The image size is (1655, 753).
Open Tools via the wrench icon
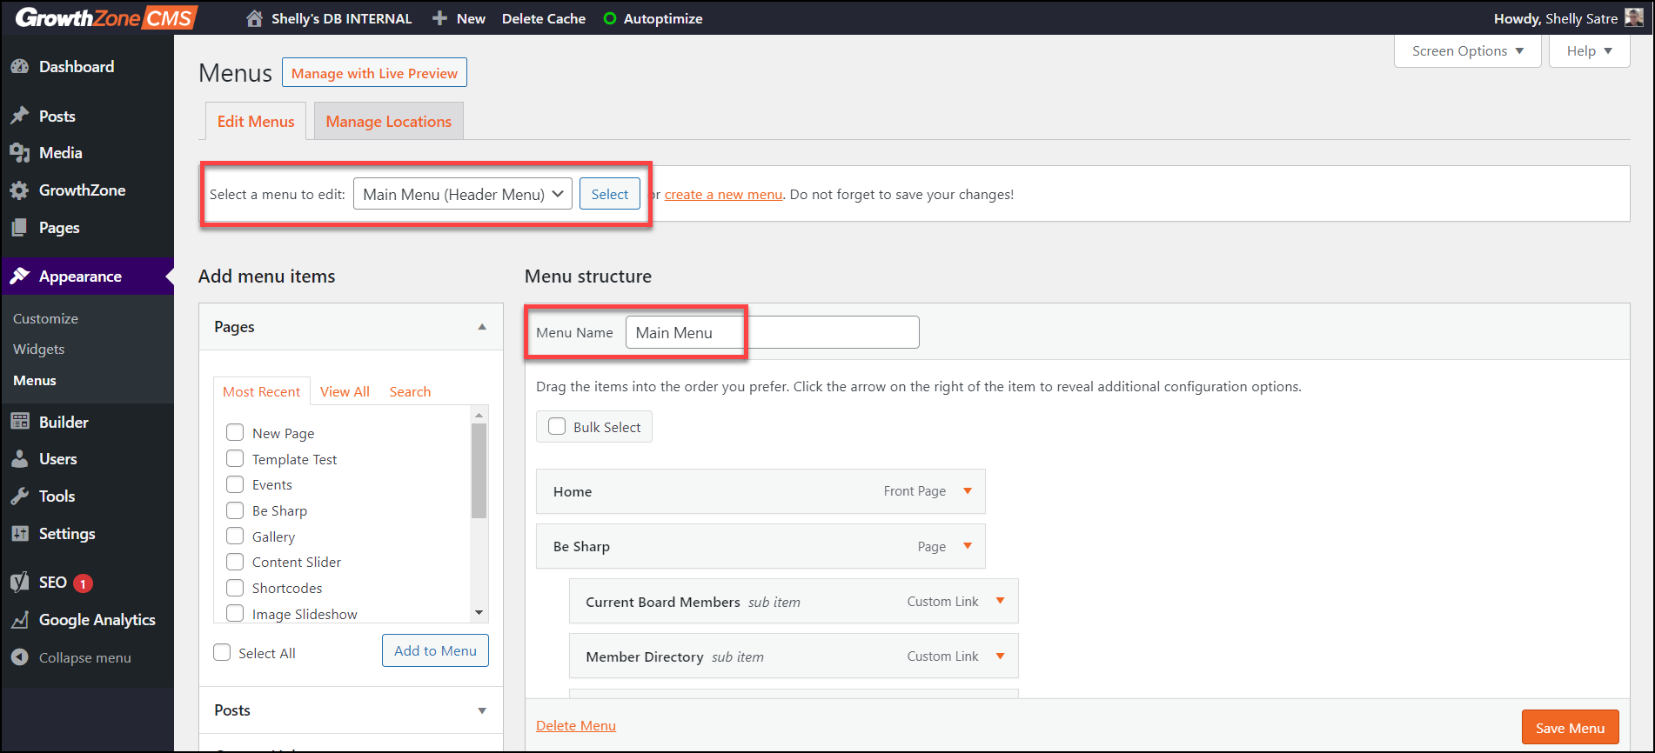pos(20,496)
